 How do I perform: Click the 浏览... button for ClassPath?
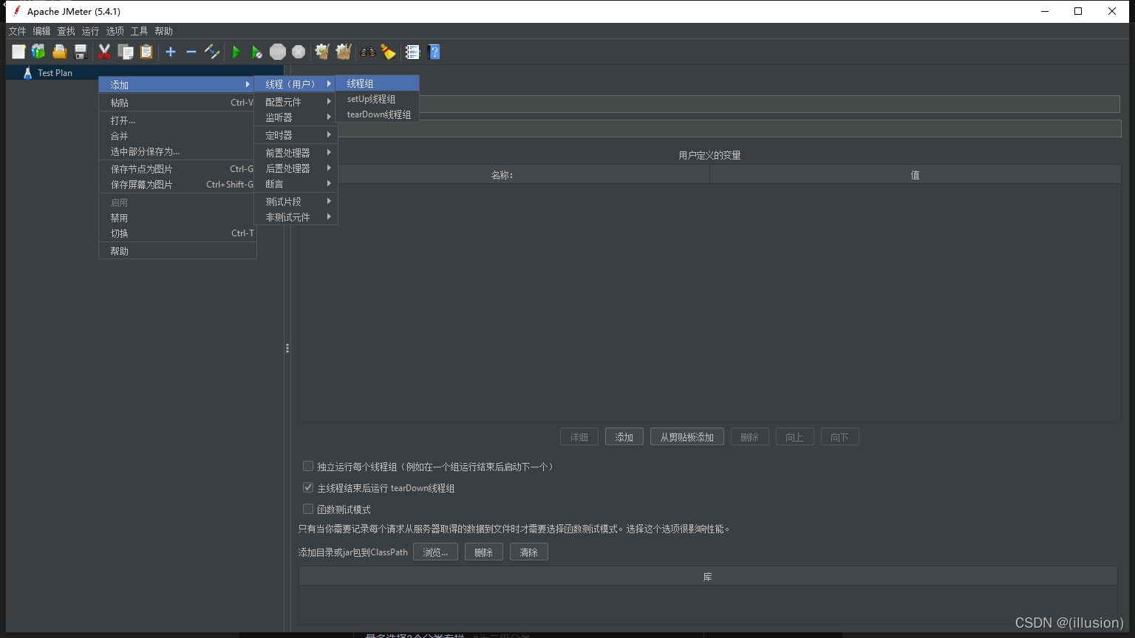(435, 552)
